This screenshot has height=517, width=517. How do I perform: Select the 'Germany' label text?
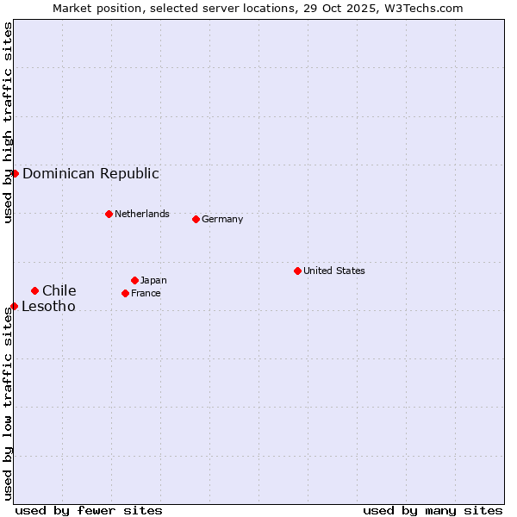(222, 219)
